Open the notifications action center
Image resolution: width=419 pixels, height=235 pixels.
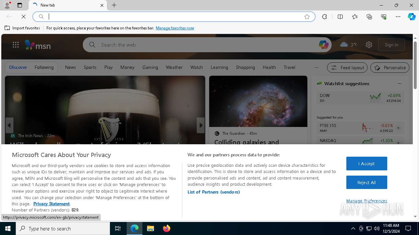point(408,228)
